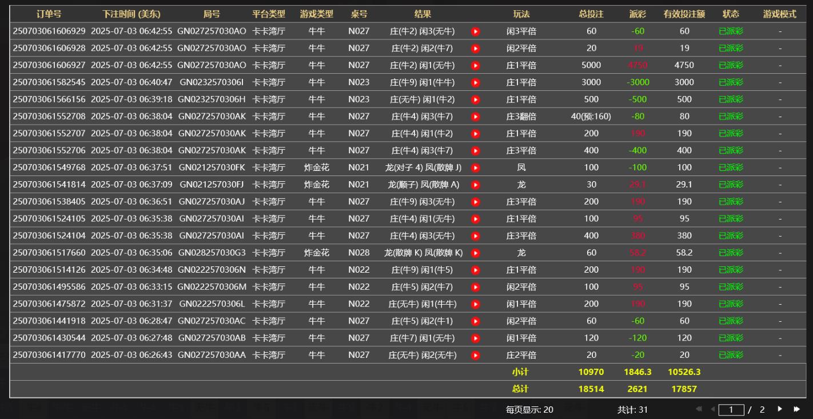Click replay icon for order 250703061417770
This screenshot has width=813, height=419.
pyautogui.click(x=475, y=356)
